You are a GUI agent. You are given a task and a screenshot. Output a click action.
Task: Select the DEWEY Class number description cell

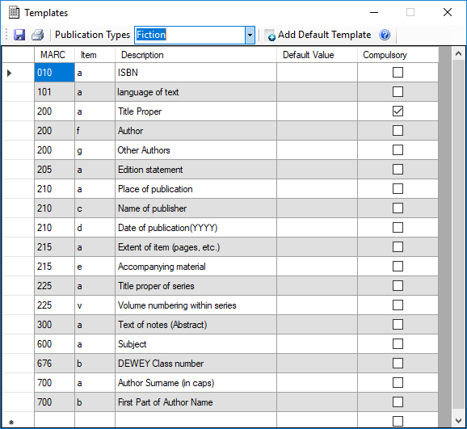[196, 364]
